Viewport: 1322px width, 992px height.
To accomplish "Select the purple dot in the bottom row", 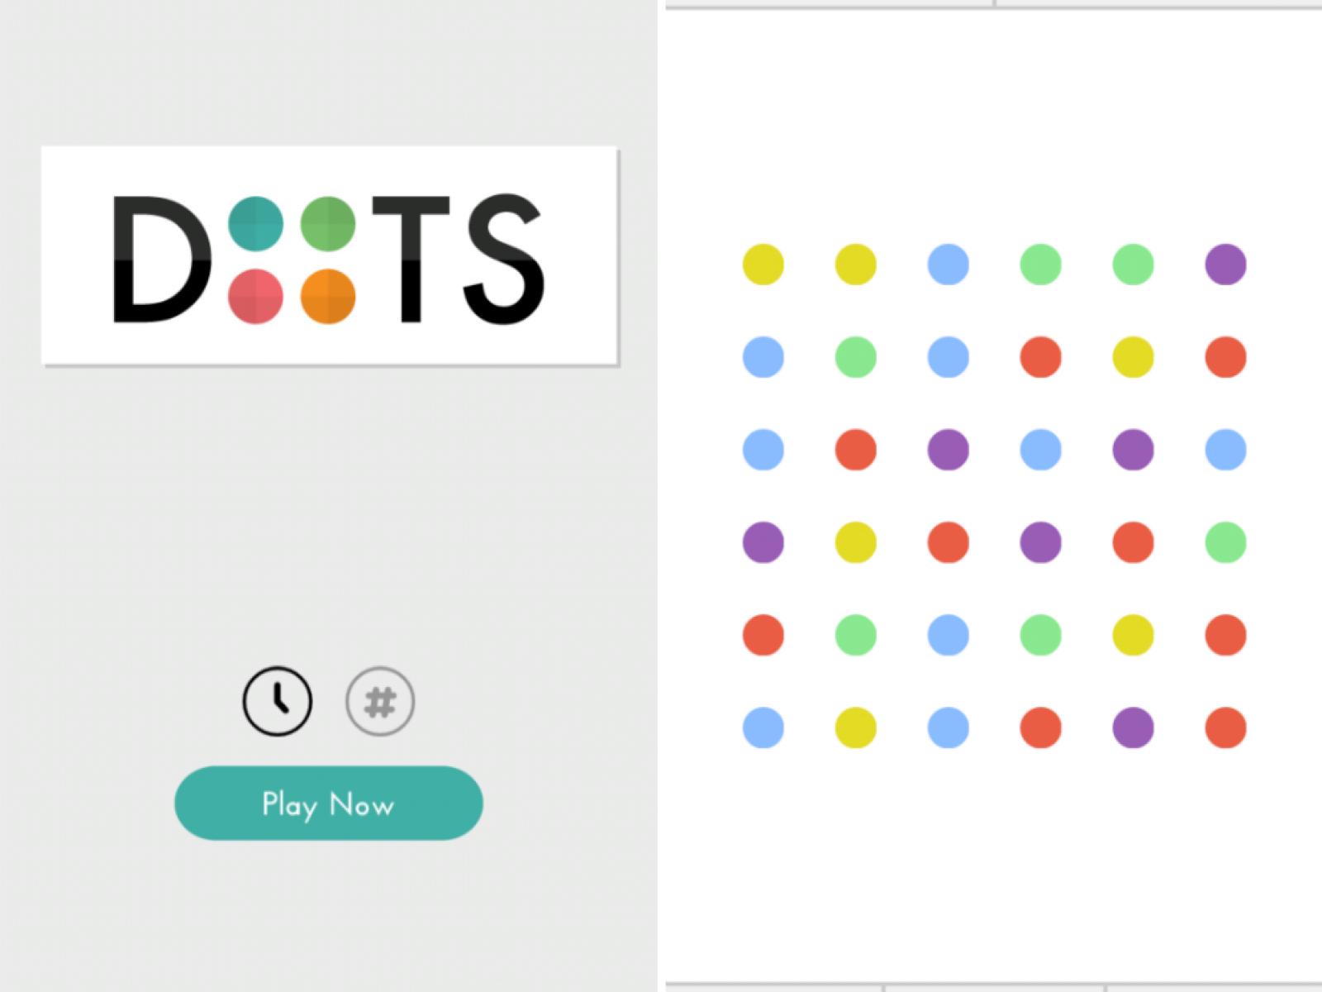I will tap(1133, 727).
